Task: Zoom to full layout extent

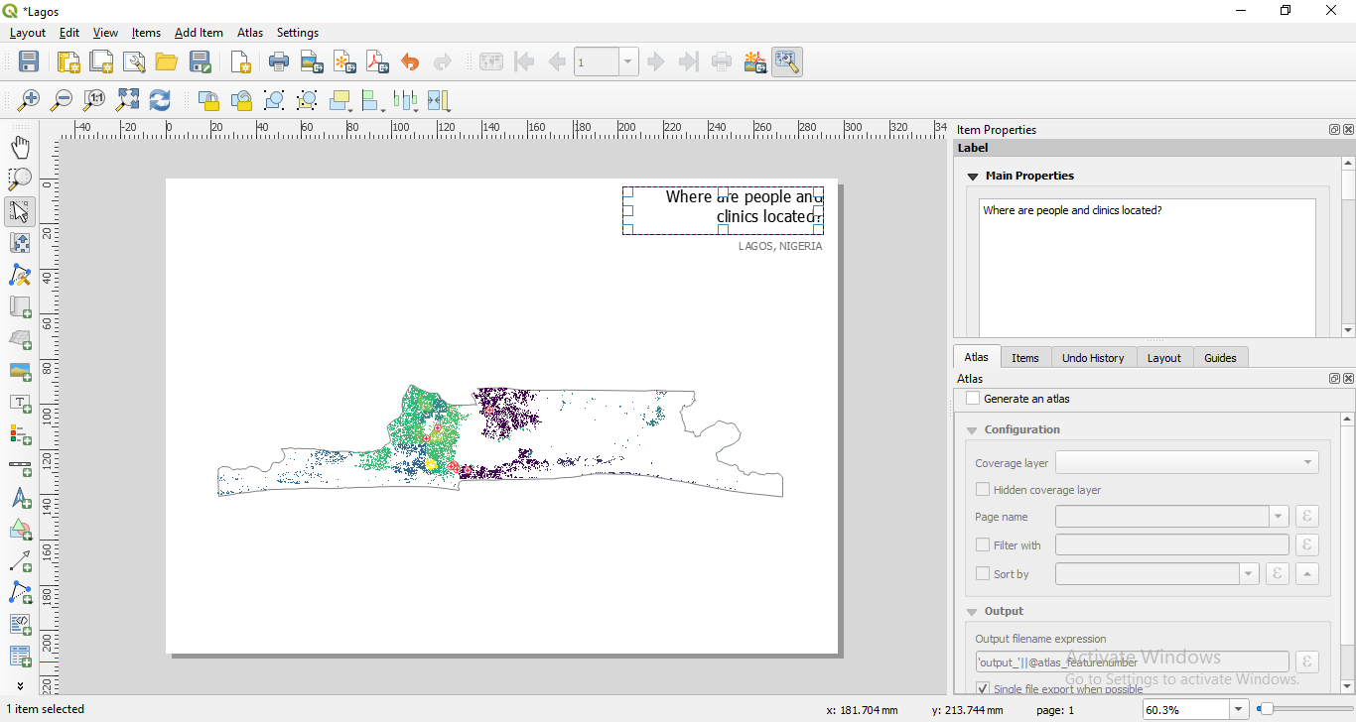Action: click(x=128, y=100)
